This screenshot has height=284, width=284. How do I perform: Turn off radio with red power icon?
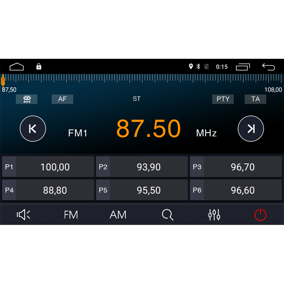[260, 215]
